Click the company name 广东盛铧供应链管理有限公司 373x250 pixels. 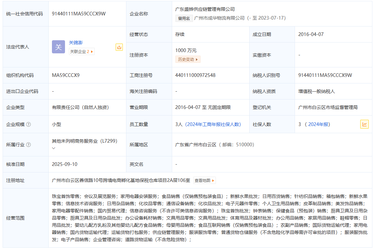tap(205, 9)
